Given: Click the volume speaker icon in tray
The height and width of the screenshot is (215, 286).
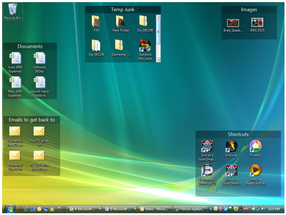Looking at the screenshot, I should pos(263,209).
